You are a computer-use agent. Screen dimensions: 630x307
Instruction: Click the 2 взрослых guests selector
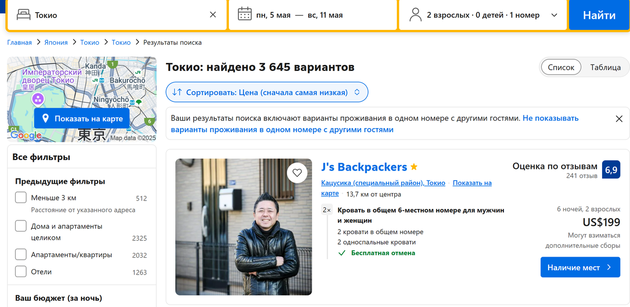[x=483, y=15]
